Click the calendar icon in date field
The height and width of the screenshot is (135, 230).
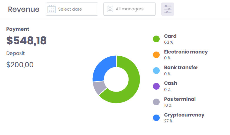point(52,9)
